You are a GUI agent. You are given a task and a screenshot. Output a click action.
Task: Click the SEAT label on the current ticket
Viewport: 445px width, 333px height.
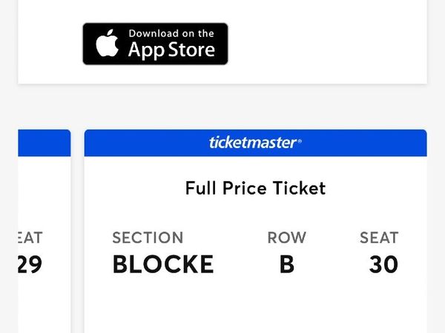click(x=379, y=238)
